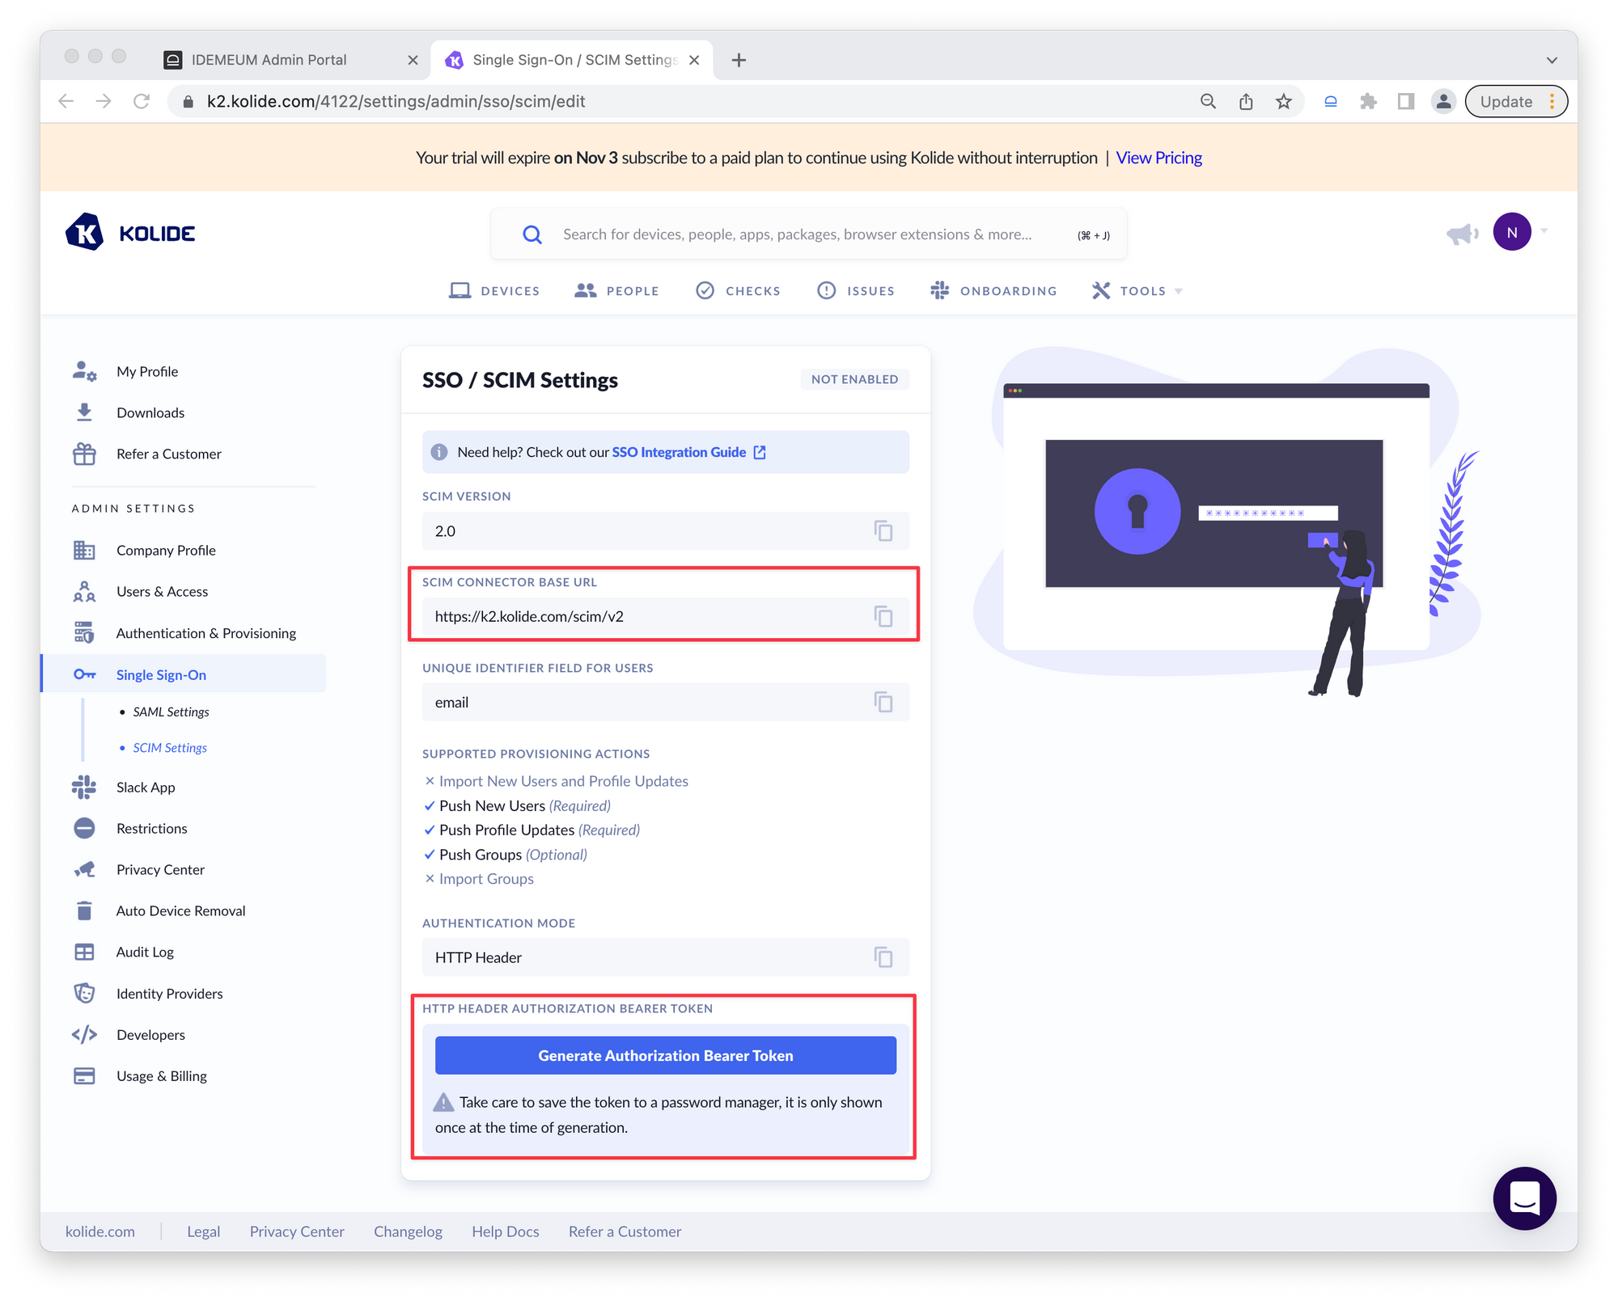Viewport: 1618px width, 1301px height.
Task: Reload the current page
Action: (142, 101)
